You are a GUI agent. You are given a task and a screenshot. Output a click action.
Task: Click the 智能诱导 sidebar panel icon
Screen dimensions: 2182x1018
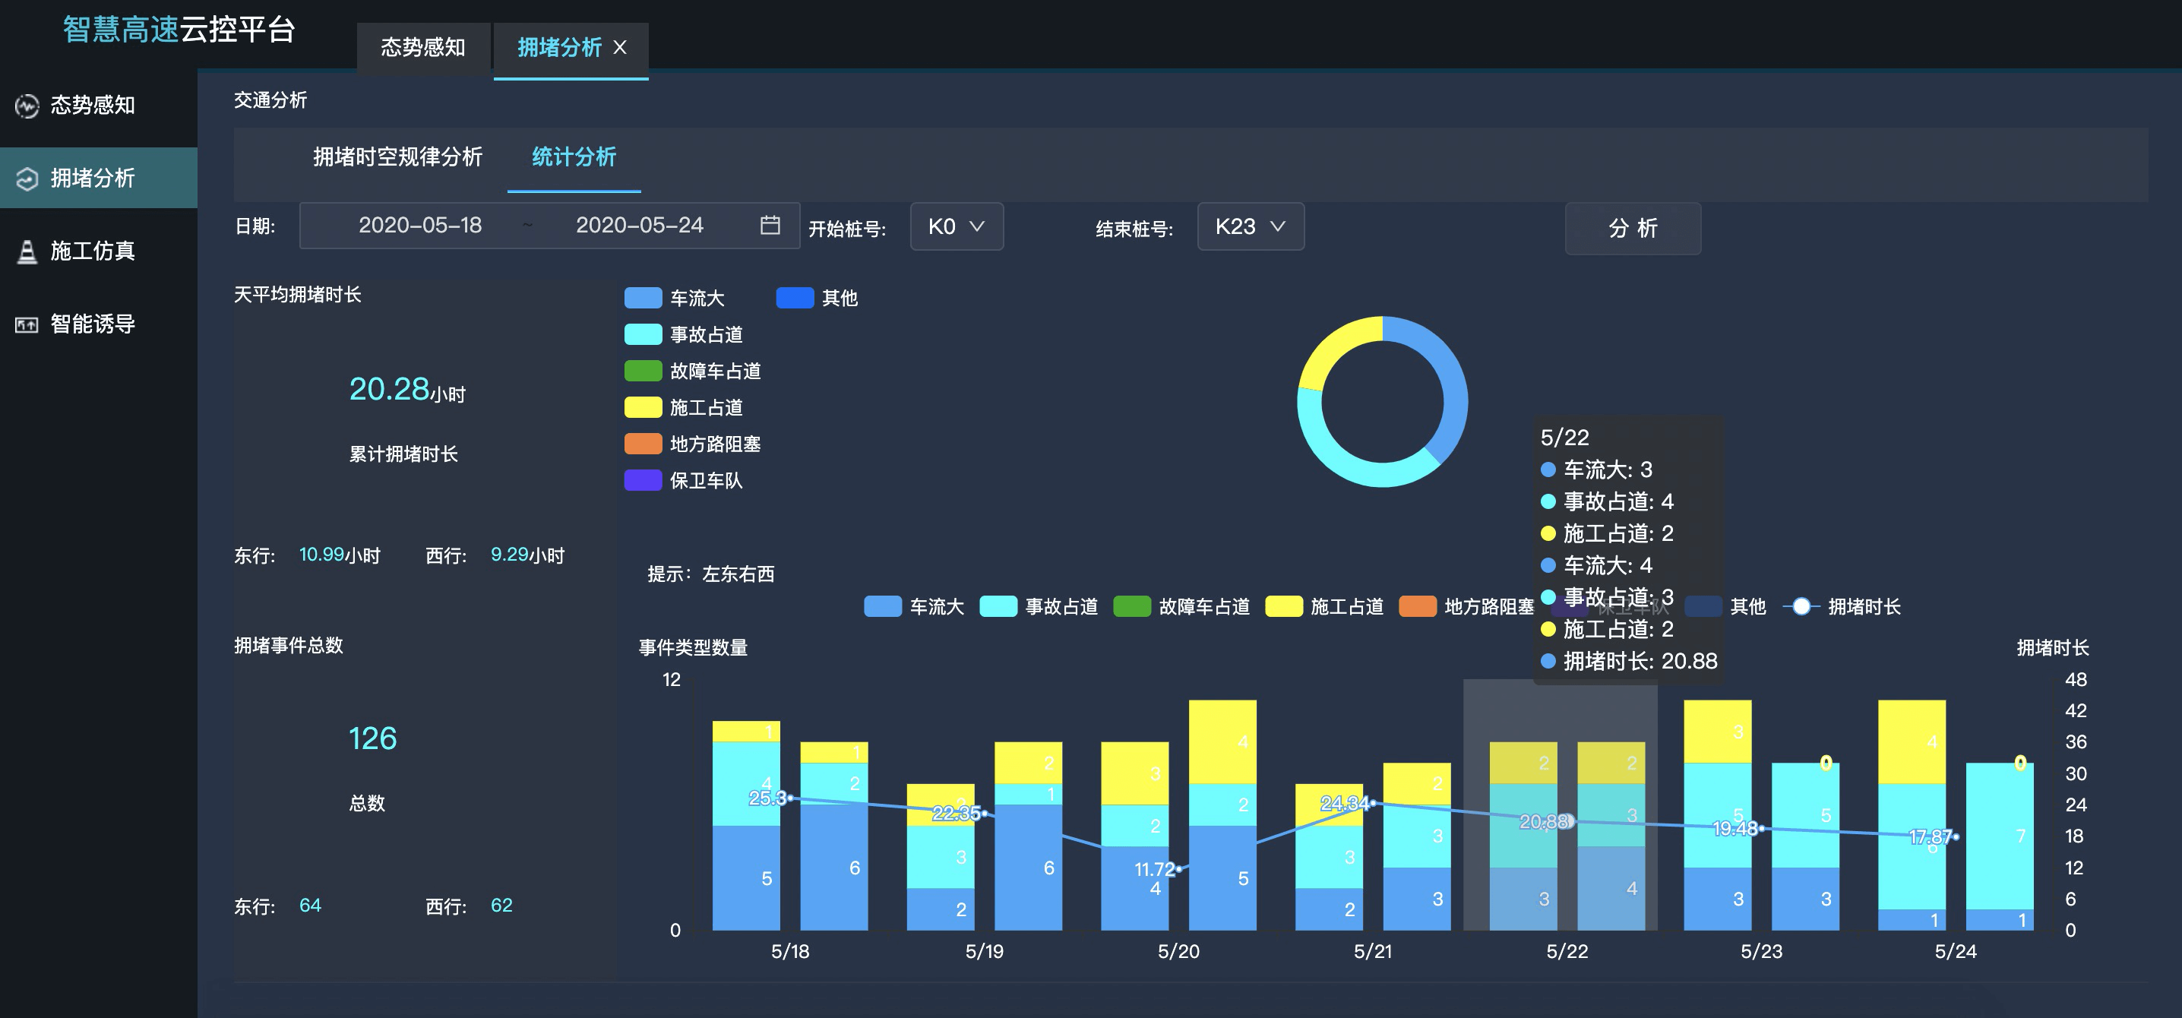27,324
